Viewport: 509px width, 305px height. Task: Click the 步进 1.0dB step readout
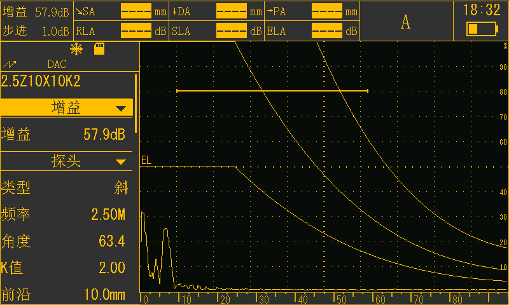(36, 31)
